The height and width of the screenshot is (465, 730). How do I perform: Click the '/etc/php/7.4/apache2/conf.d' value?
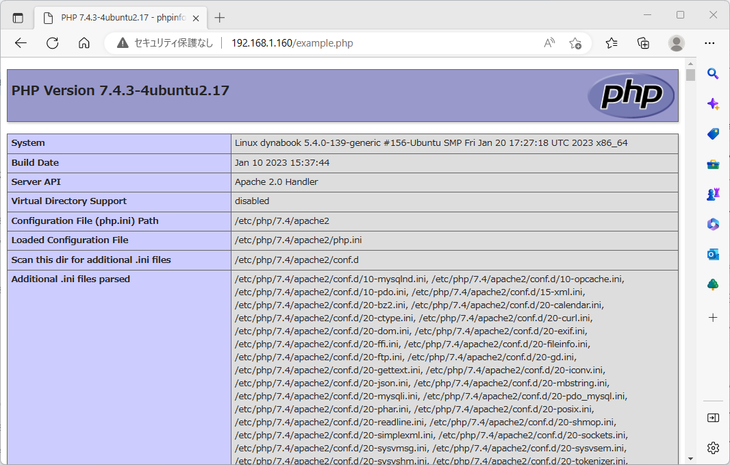pyautogui.click(x=297, y=260)
